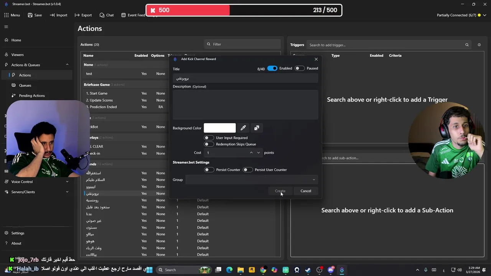Click Save in the toolbar
Image resolution: width=491 pixels, height=276 pixels.
[x=35, y=15]
